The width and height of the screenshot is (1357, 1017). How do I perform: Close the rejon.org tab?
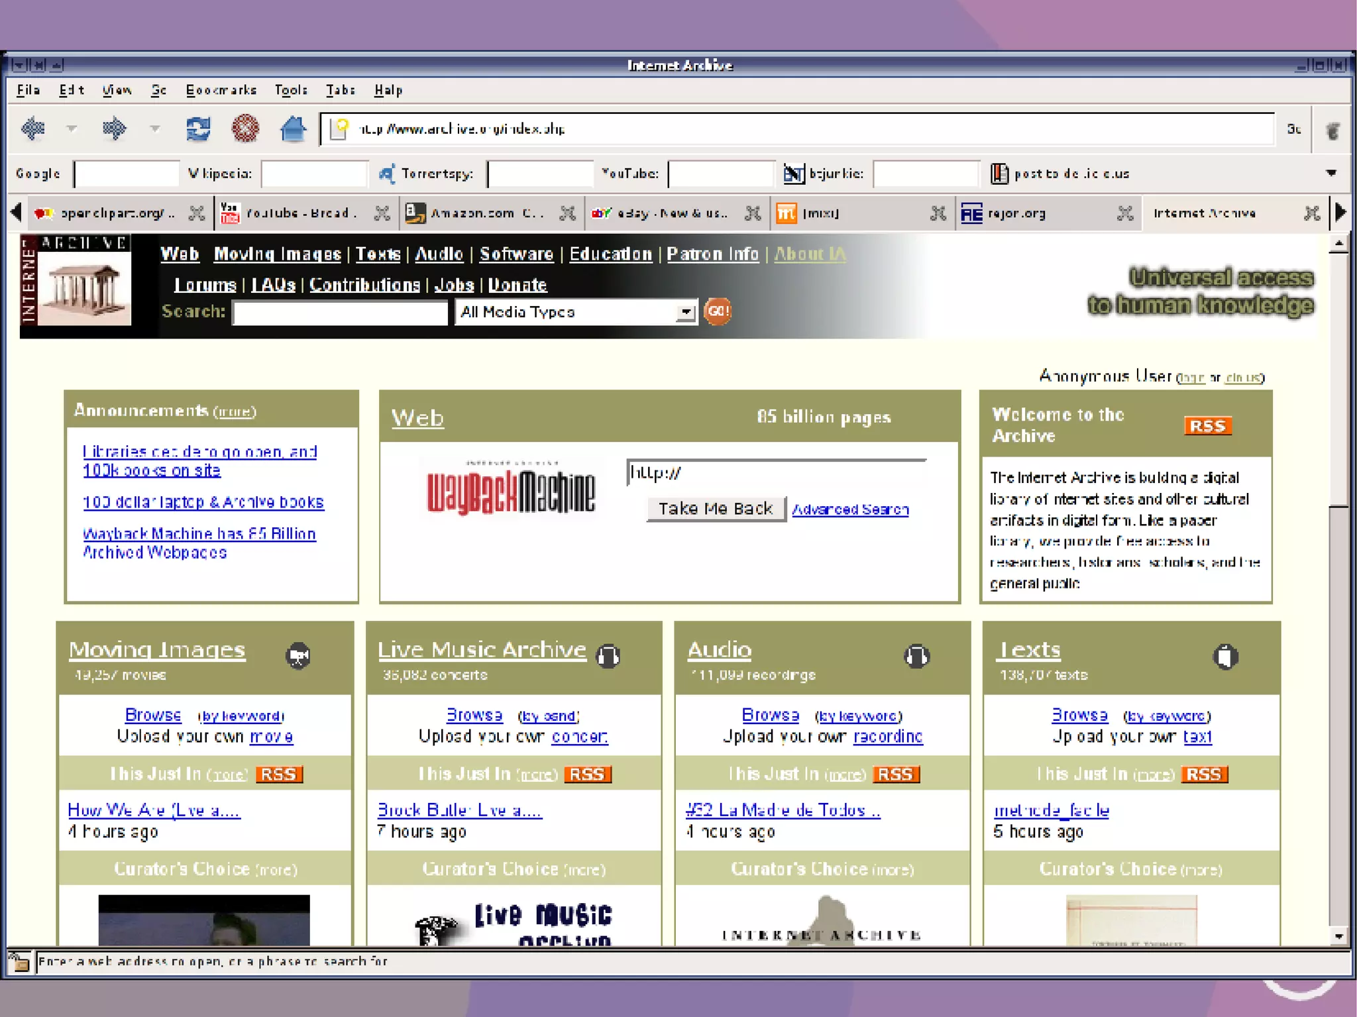tap(1124, 213)
